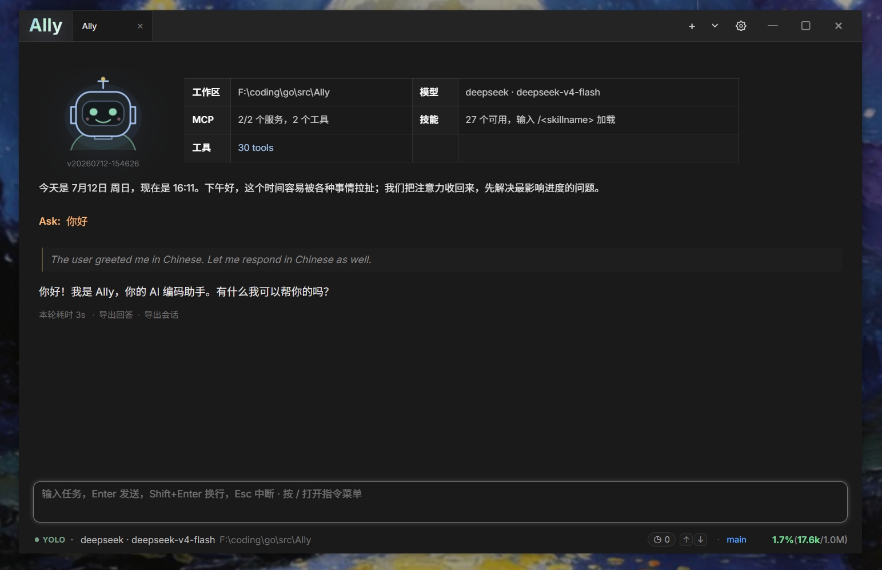Click the 你好！我是 Ally reply text
882x570 pixels.
[184, 292]
